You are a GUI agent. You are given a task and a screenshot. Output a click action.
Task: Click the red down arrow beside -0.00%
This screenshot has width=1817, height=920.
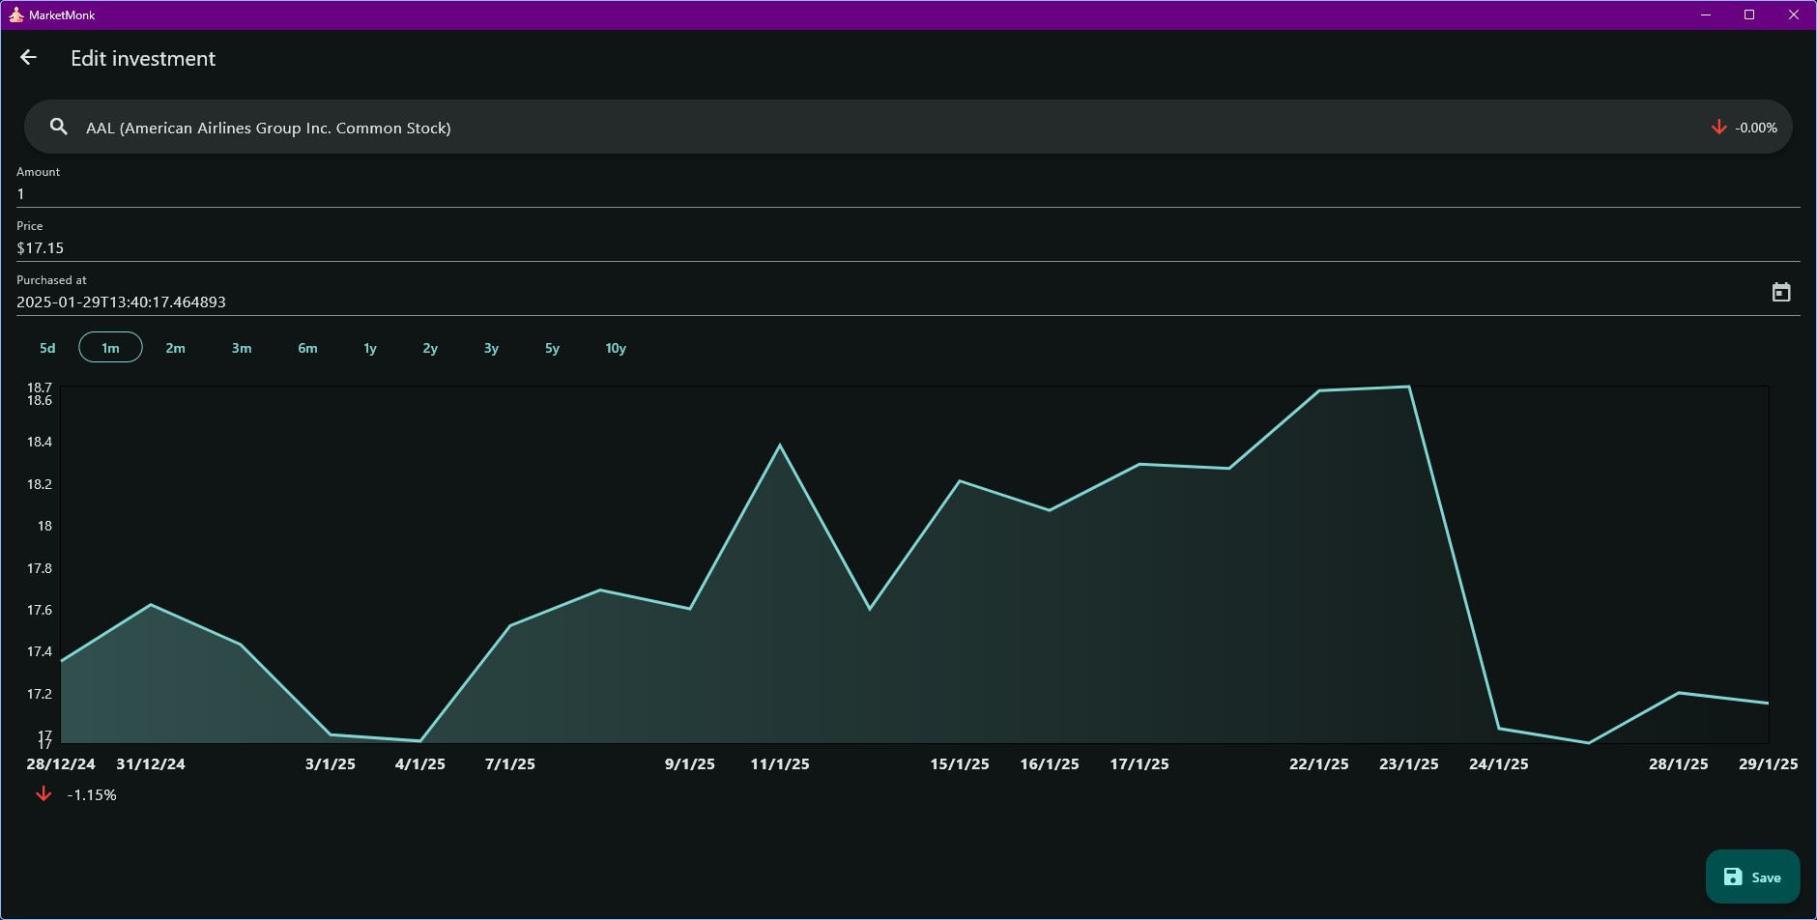point(1718,127)
